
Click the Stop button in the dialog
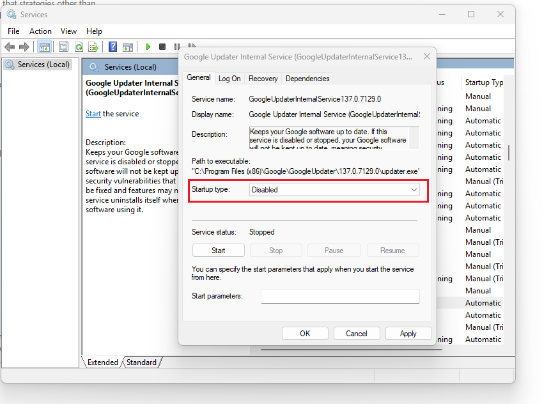275,251
